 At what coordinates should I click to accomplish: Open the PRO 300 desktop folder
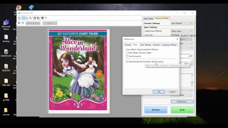6,82
